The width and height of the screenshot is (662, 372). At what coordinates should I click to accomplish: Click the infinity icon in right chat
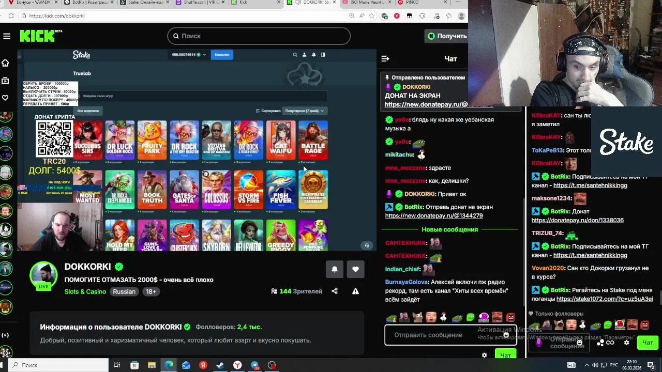click(610, 343)
